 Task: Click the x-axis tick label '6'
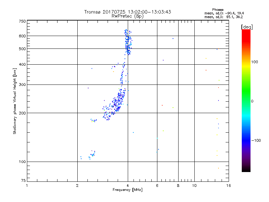(157, 186)
